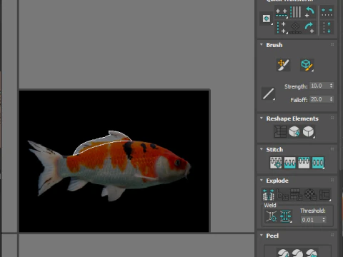The width and height of the screenshot is (343, 257).
Task: Click the Set Pivot flyout icon
Action: pos(267,19)
